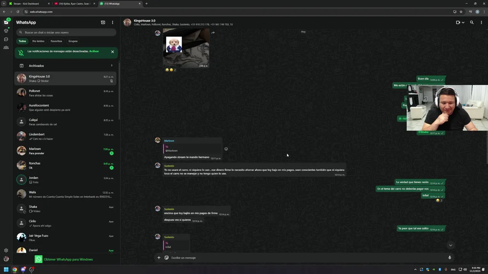This screenshot has height=274, width=488.
Task: Switch to Stream - Kick Dashboard tab
Action: coord(29,3)
